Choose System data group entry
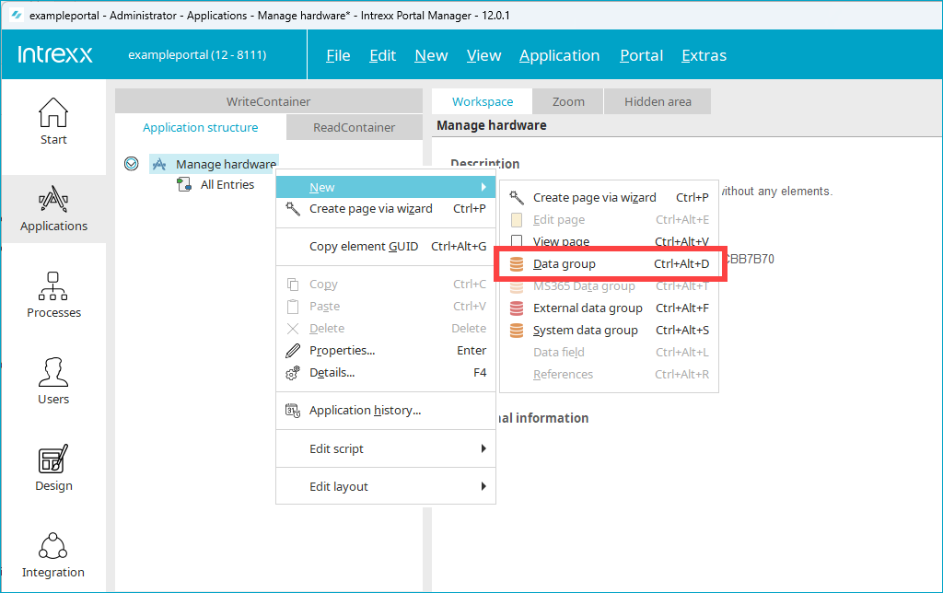 click(x=610, y=331)
